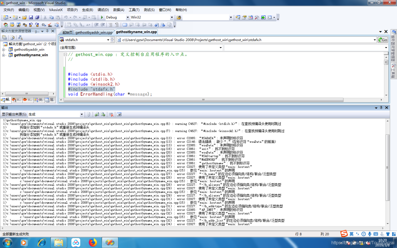Image resolution: width=397 pixels, height=248 pixels.
Task: Close the active editor document tab
Action: point(386,32)
